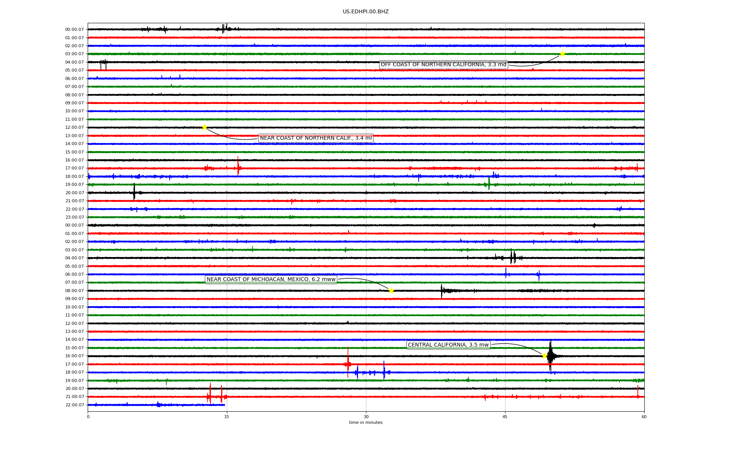Select the OFF COAST OF NORTHERN CALIFORNIA annotation
The width and height of the screenshot is (732, 457).
click(x=444, y=65)
